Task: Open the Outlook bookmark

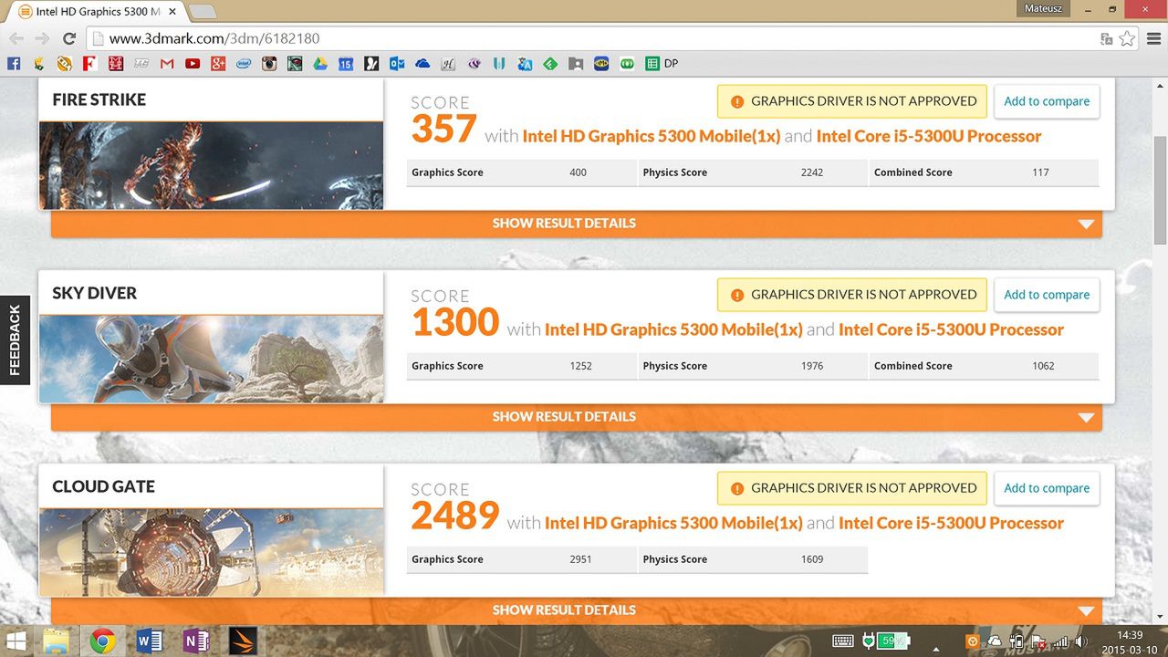Action: [396, 63]
